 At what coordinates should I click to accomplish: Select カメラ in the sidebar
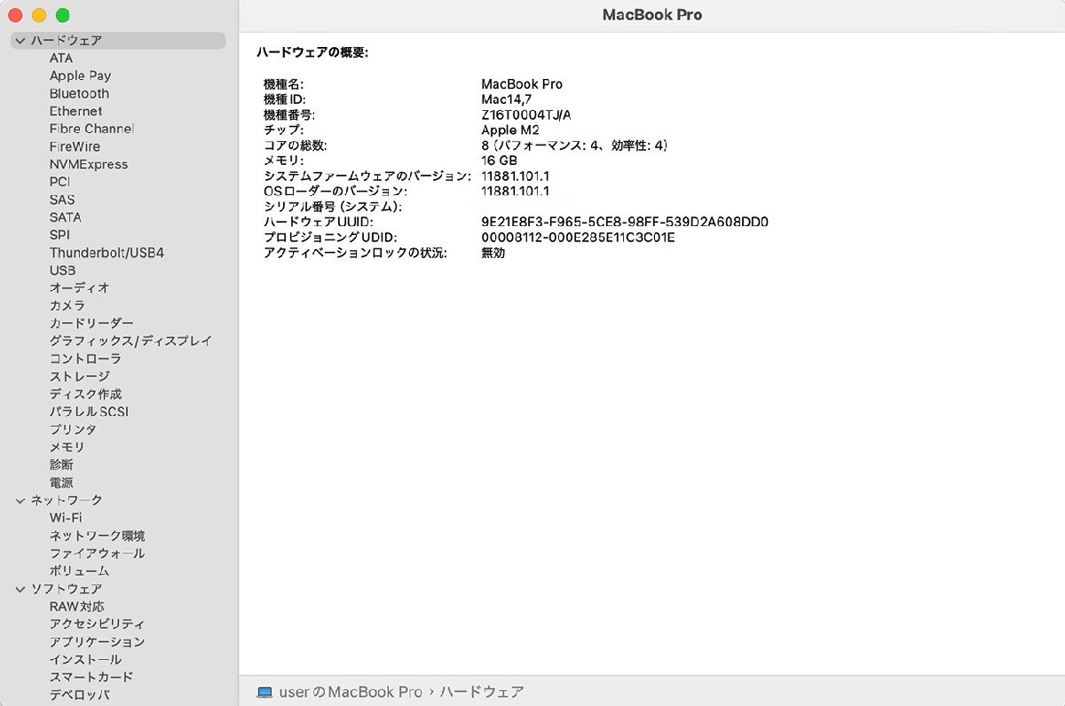67,306
